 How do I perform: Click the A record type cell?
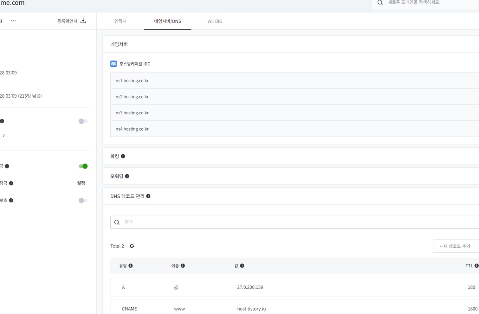pyautogui.click(x=123, y=287)
